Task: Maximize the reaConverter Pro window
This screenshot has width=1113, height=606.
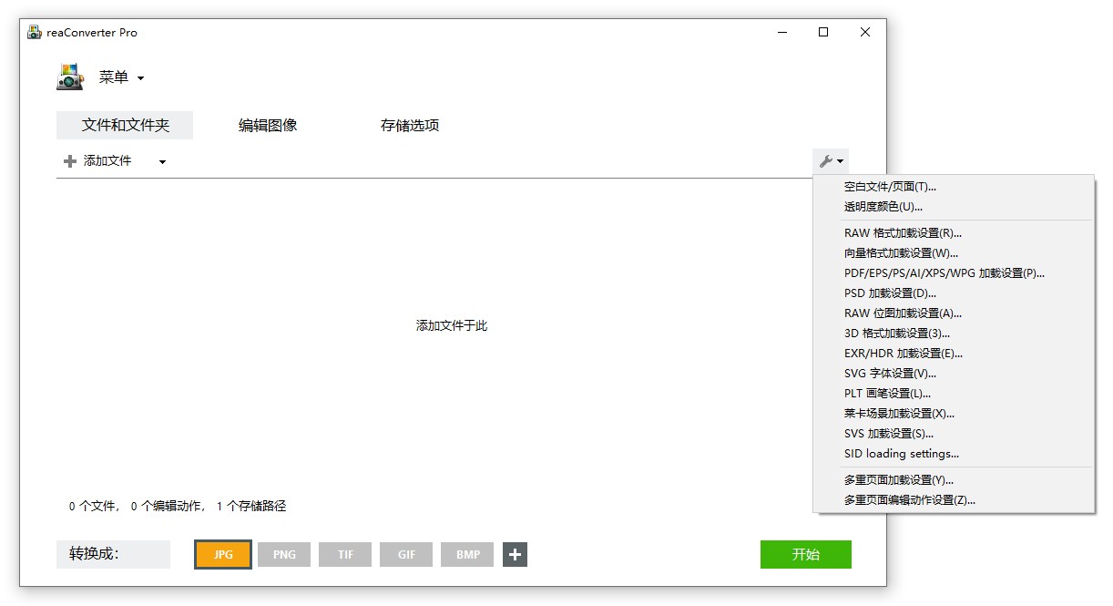Action: 823,32
